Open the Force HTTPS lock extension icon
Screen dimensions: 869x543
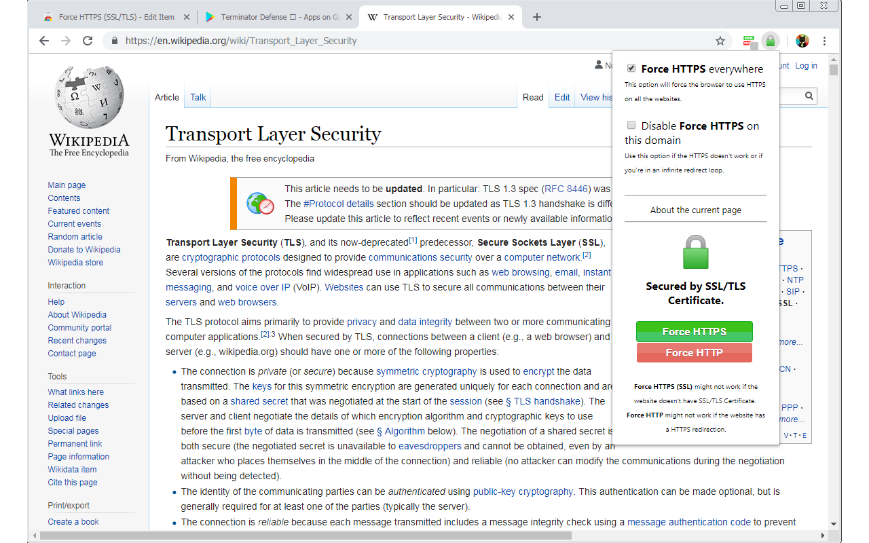(x=770, y=41)
